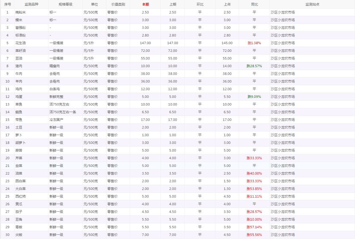
Task: Select the 尖椒 product name cell
Action: tap(19, 235)
